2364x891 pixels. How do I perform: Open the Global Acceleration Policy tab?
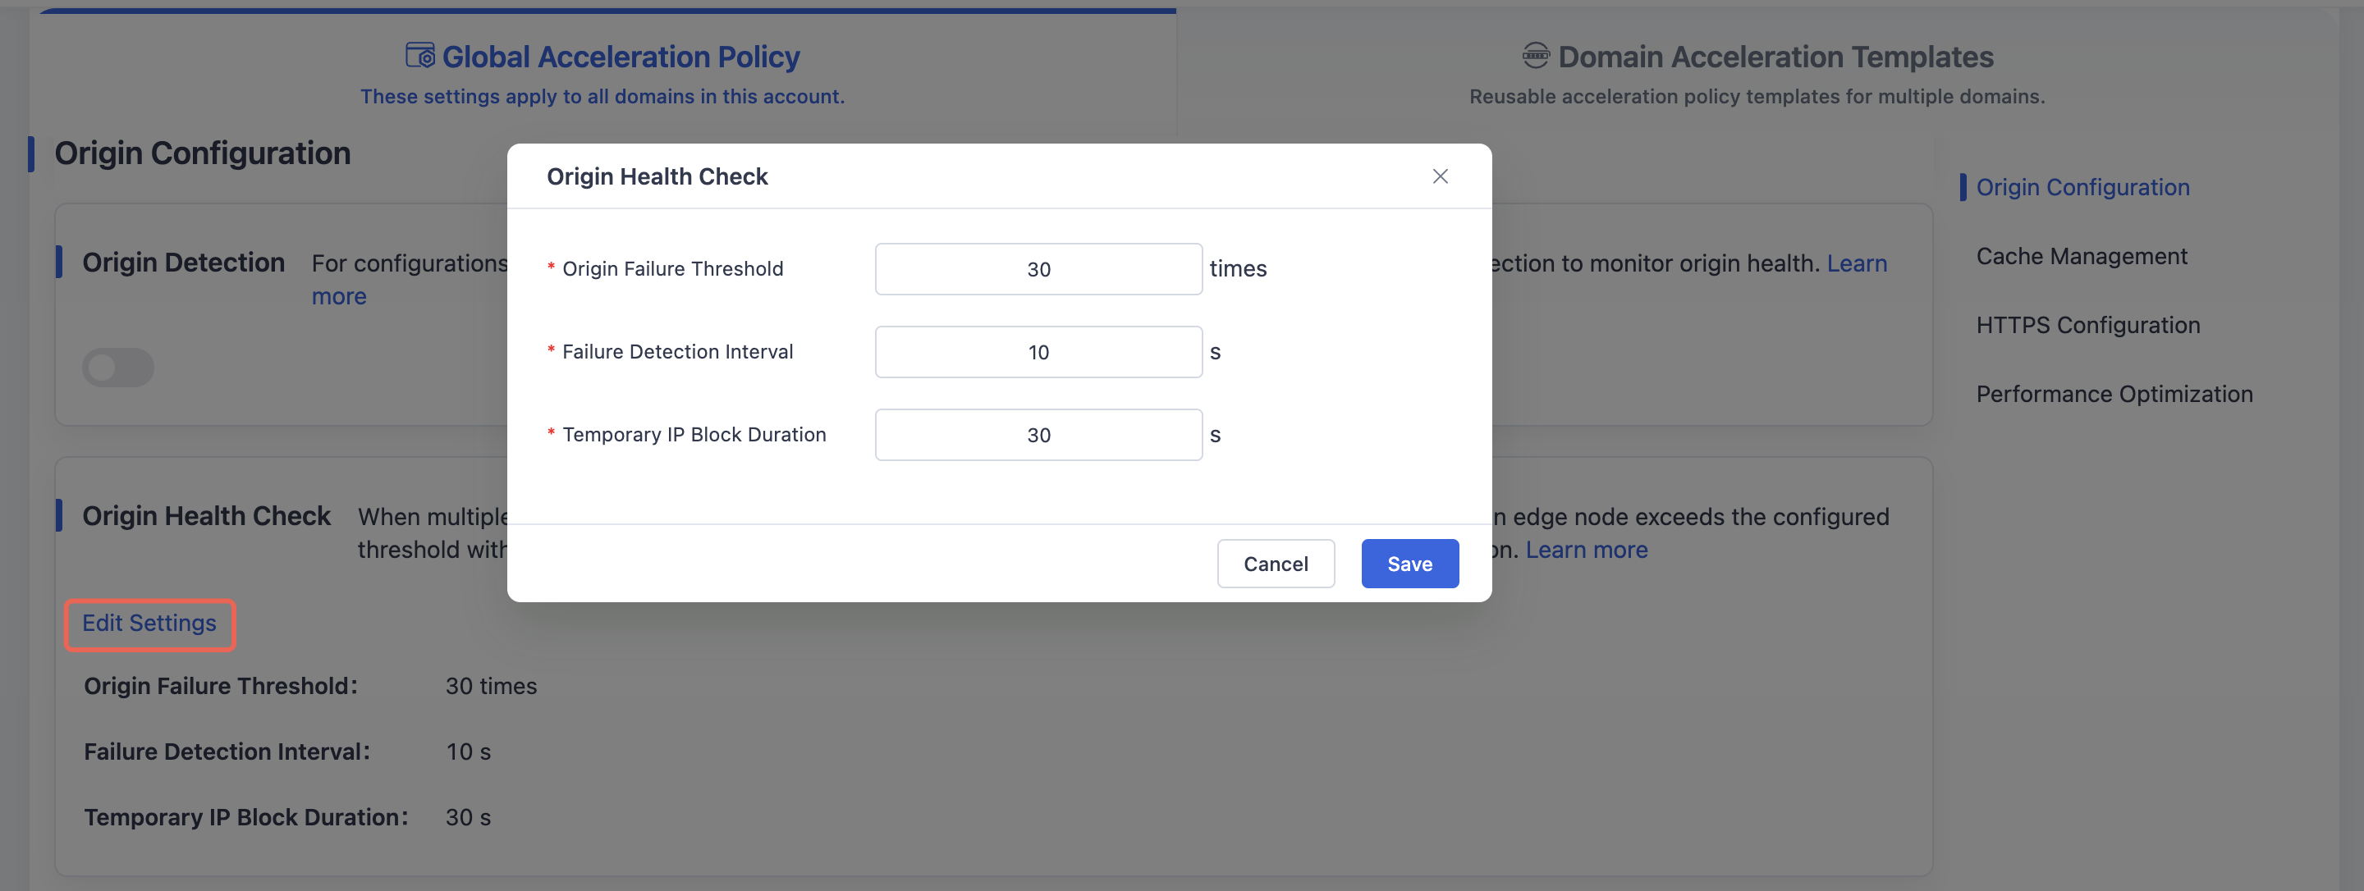[602, 72]
